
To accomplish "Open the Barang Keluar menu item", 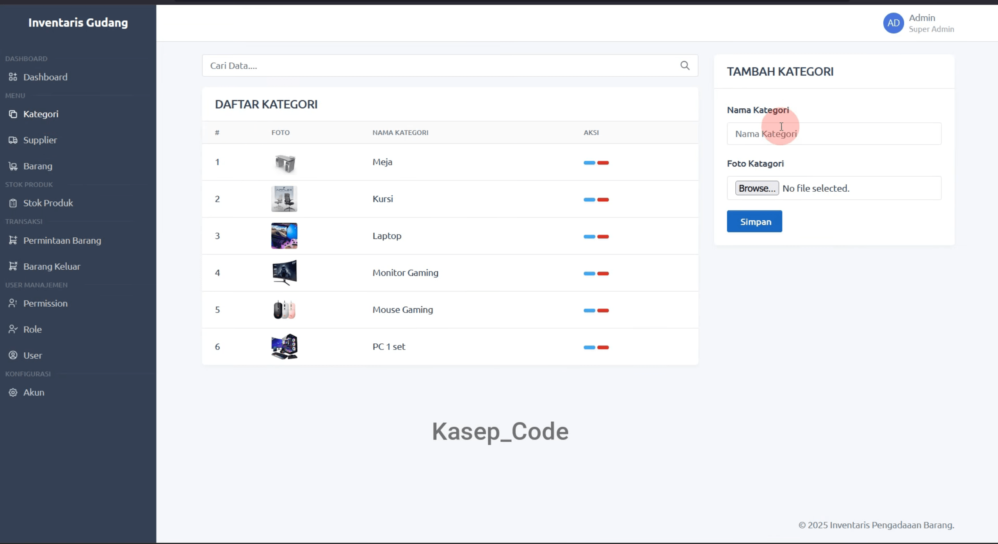I will tap(52, 266).
